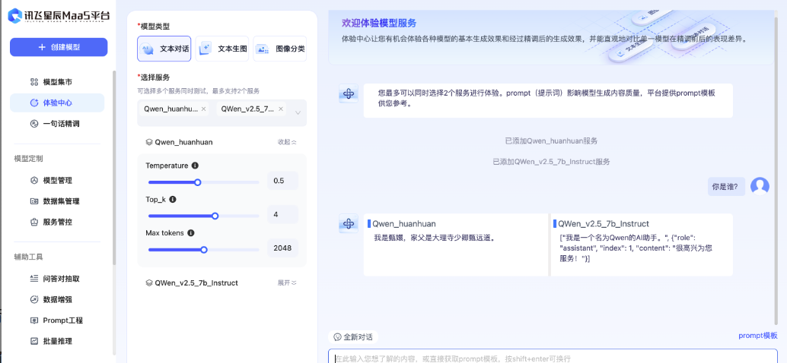Click the Max tokens info icon
This screenshot has height=363, width=787.
point(190,232)
